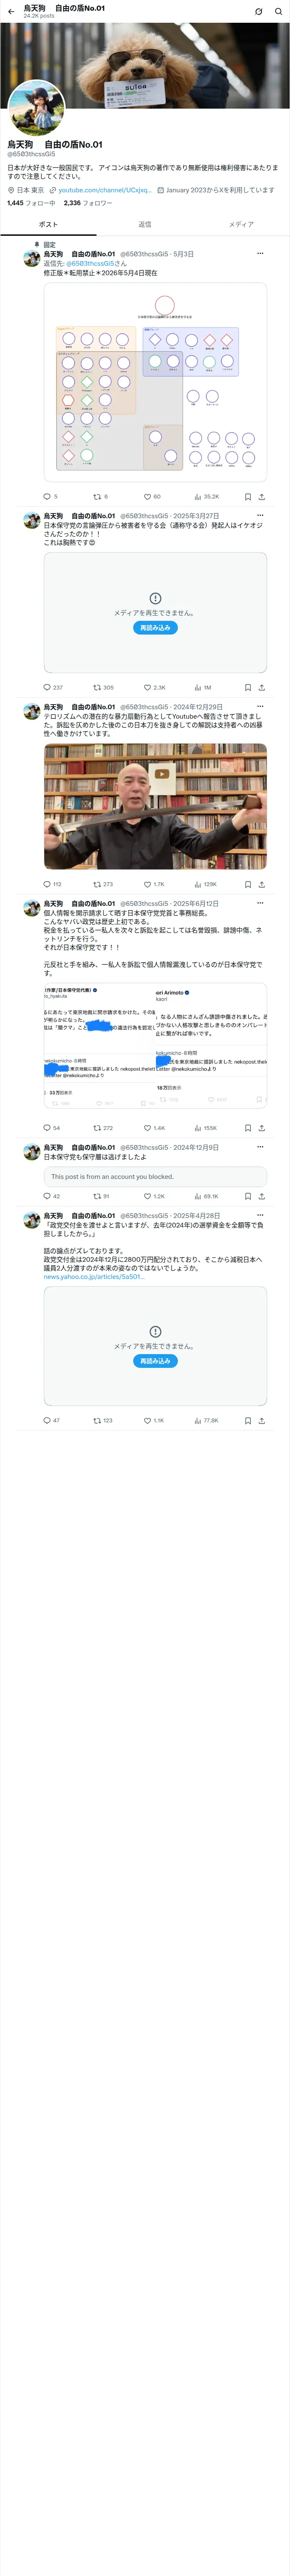Viewport: 290px width, 2576px height.
Task: Open the news.yahoo.co.jp article link
Action: point(93,1277)
